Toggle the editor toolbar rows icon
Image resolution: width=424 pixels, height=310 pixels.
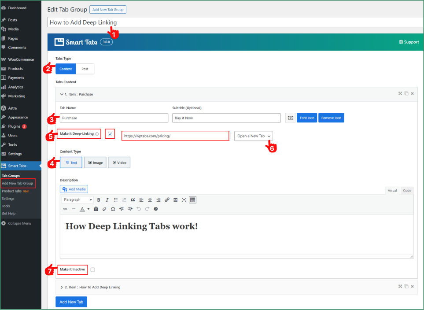click(192, 200)
